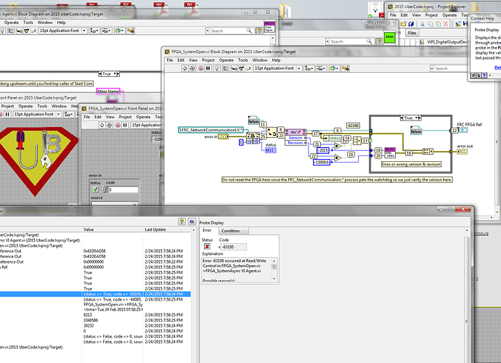
Task: Select probe row with code -44085
Action: click(x=95, y=299)
